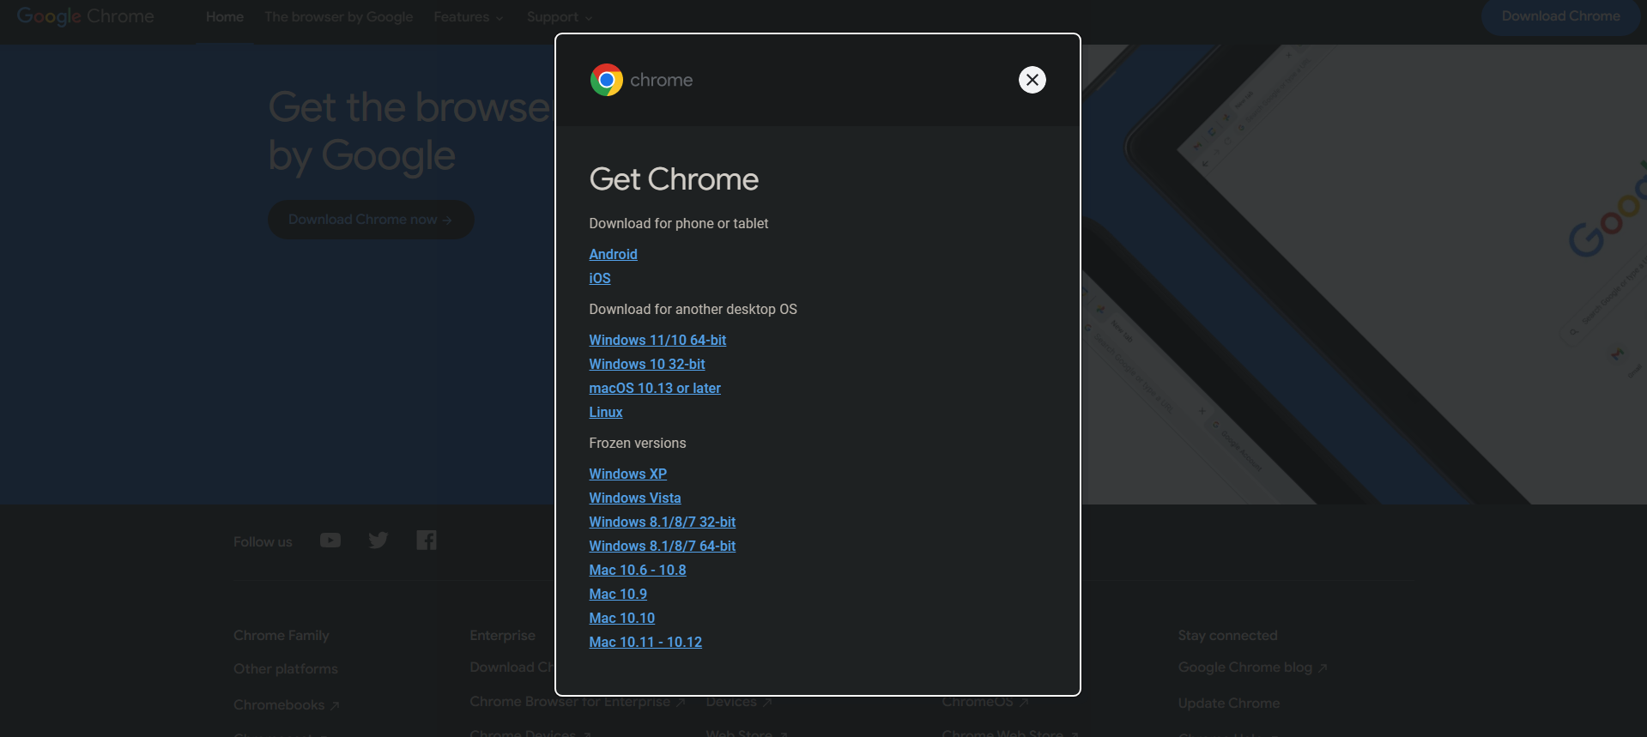Open Mac 10.6 - 10.8 link
Screen dimensions: 1647x737
coord(638,570)
